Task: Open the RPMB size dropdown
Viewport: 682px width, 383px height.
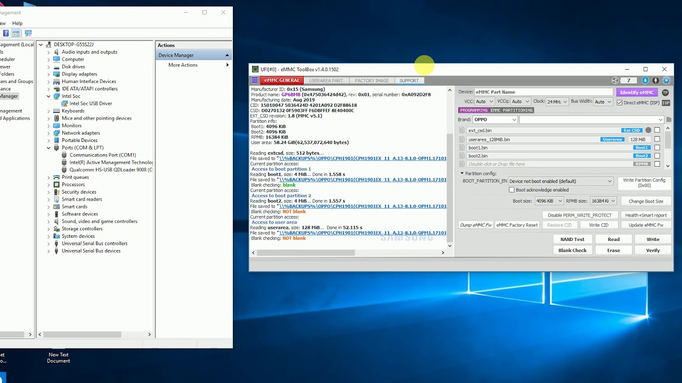Action: pyautogui.click(x=603, y=201)
